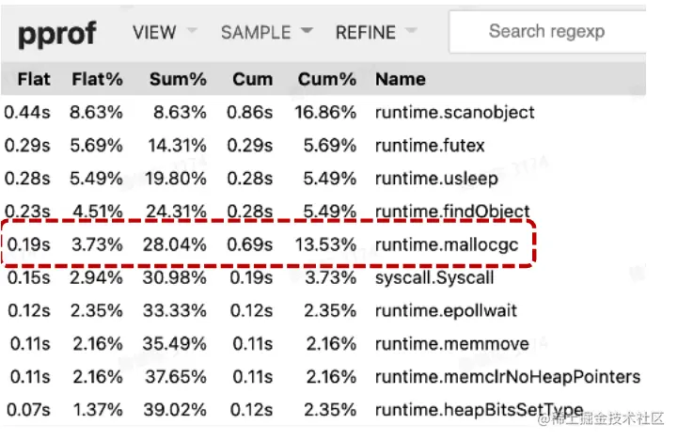The width and height of the screenshot is (678, 440).
Task: Select the runtime.memclrNoHeapPointers row
Action: point(507,377)
